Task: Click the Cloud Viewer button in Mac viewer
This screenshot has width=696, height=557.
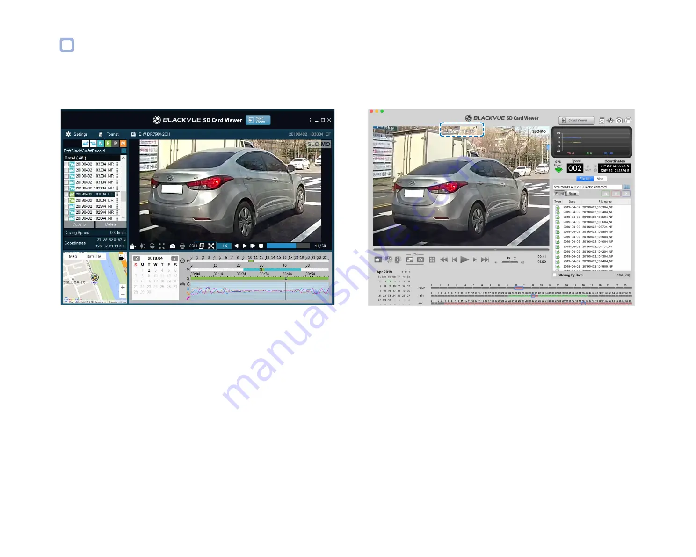Action: tap(576, 120)
